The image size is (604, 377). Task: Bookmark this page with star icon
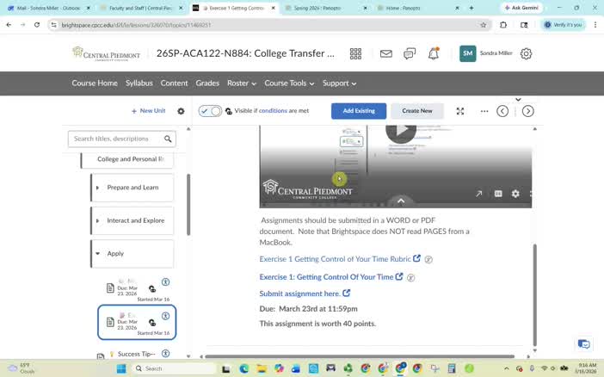pos(483,25)
